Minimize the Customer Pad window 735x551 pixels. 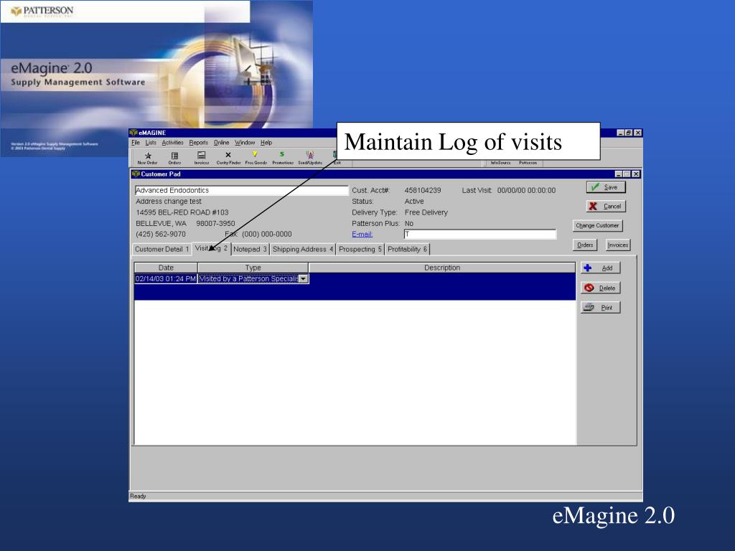[618, 174]
